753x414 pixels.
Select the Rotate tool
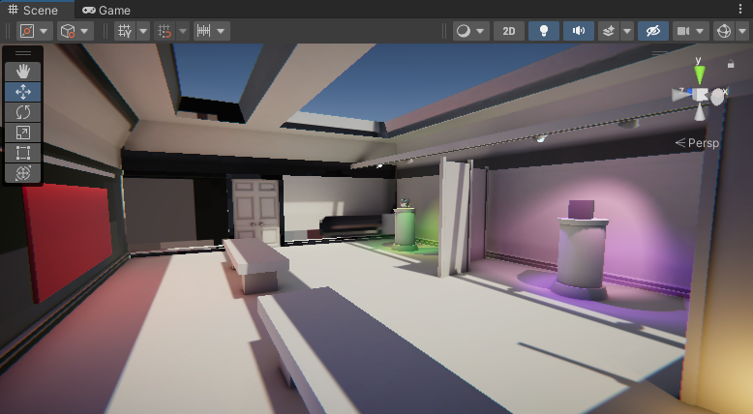coord(23,112)
